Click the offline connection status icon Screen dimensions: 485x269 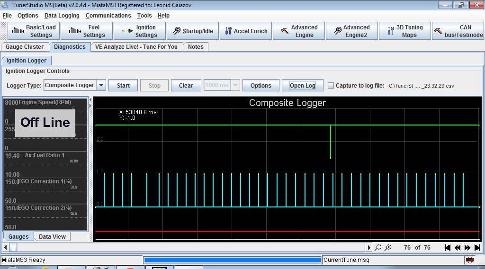[469, 260]
